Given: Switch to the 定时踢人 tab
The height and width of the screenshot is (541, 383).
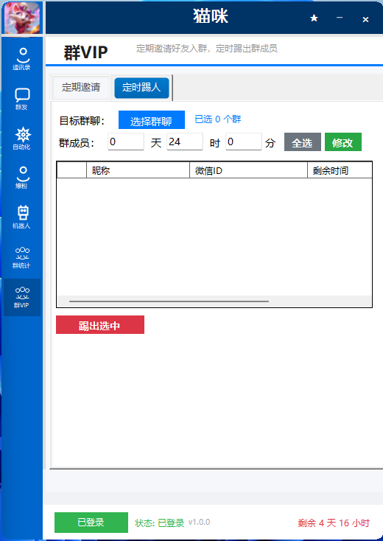Looking at the screenshot, I should pyautogui.click(x=141, y=88).
